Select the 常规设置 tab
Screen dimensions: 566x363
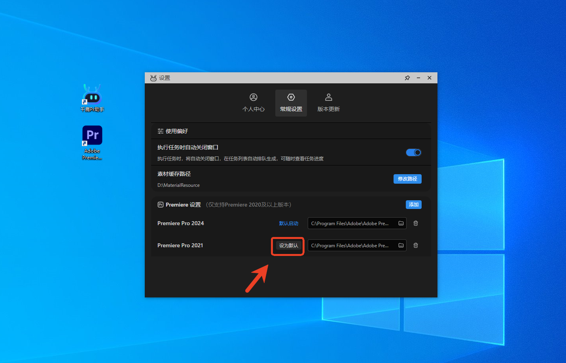click(291, 103)
